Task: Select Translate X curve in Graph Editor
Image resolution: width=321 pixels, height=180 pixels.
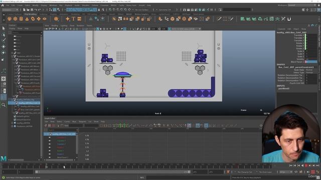Action: coord(61,137)
